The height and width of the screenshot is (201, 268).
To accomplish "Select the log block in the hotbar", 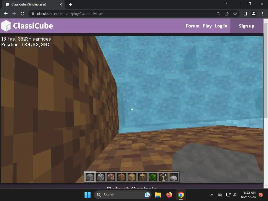I will pyautogui.click(x=142, y=177).
